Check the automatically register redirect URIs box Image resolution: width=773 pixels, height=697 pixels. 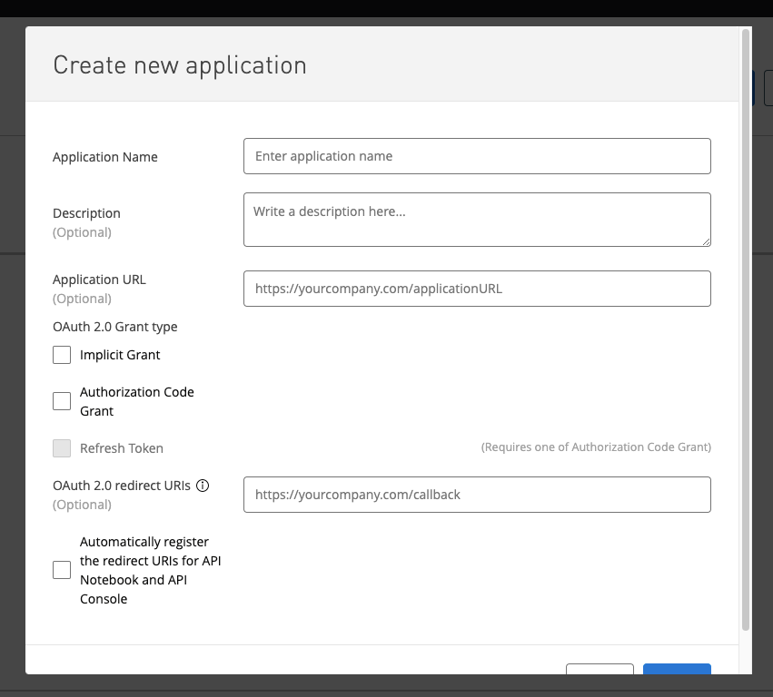62,570
